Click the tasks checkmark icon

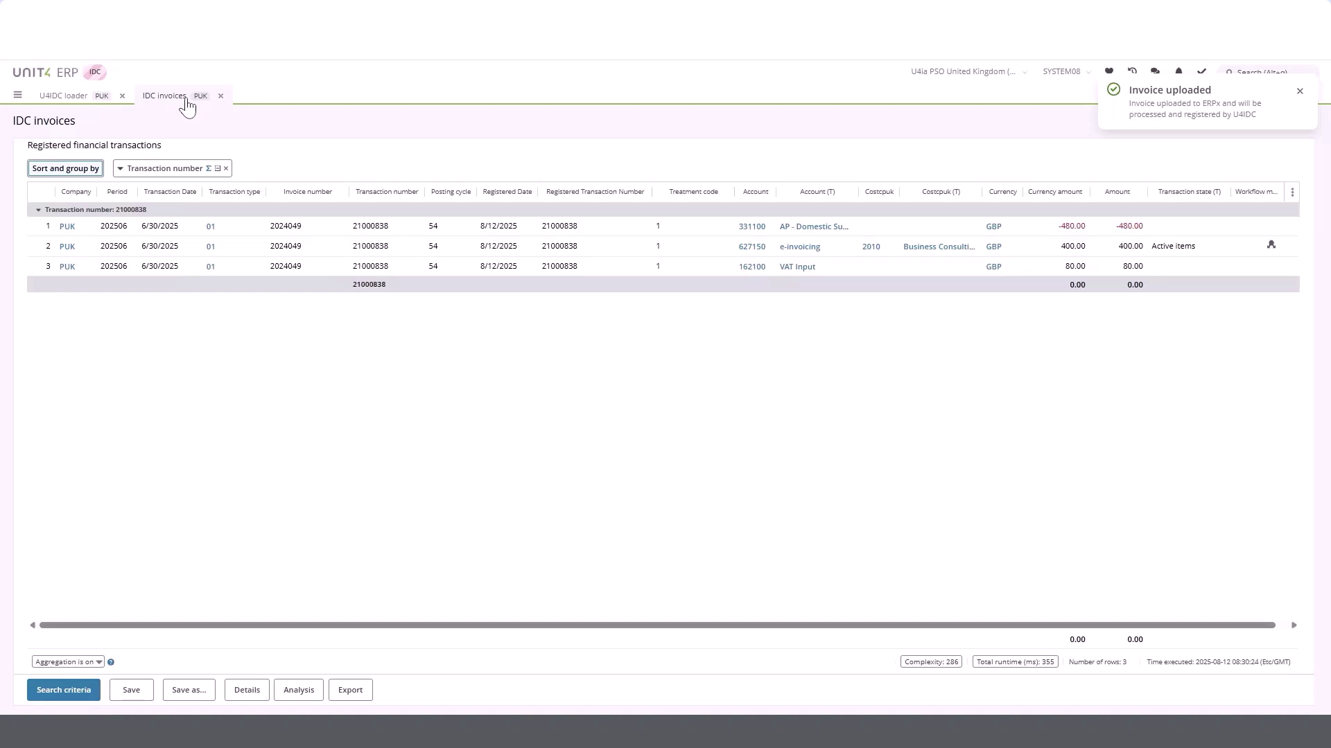pyautogui.click(x=1201, y=70)
